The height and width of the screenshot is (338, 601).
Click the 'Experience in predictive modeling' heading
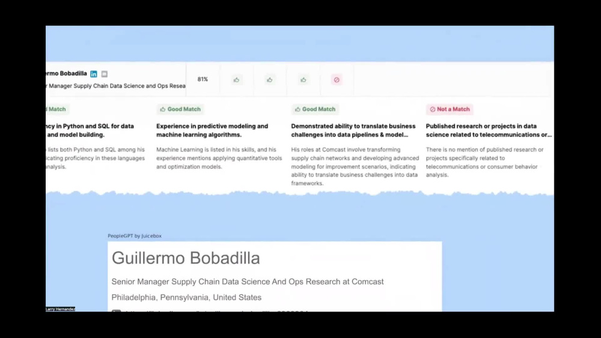pyautogui.click(x=212, y=130)
